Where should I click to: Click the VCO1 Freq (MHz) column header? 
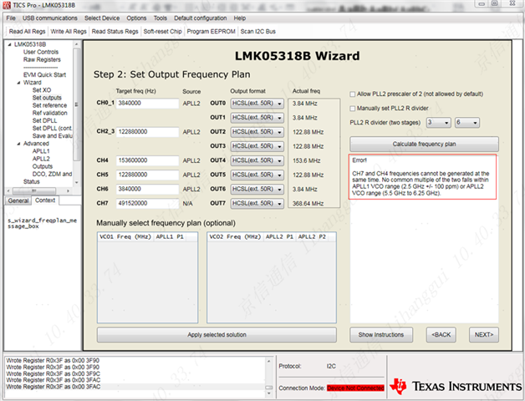[x=125, y=237]
